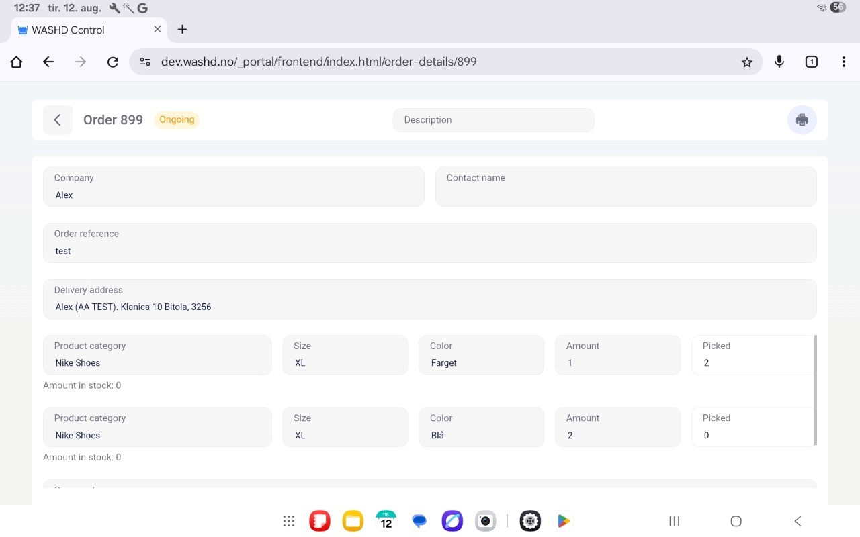This screenshot has width=860, height=537.
Task: Click the print order icon
Action: pyautogui.click(x=802, y=120)
